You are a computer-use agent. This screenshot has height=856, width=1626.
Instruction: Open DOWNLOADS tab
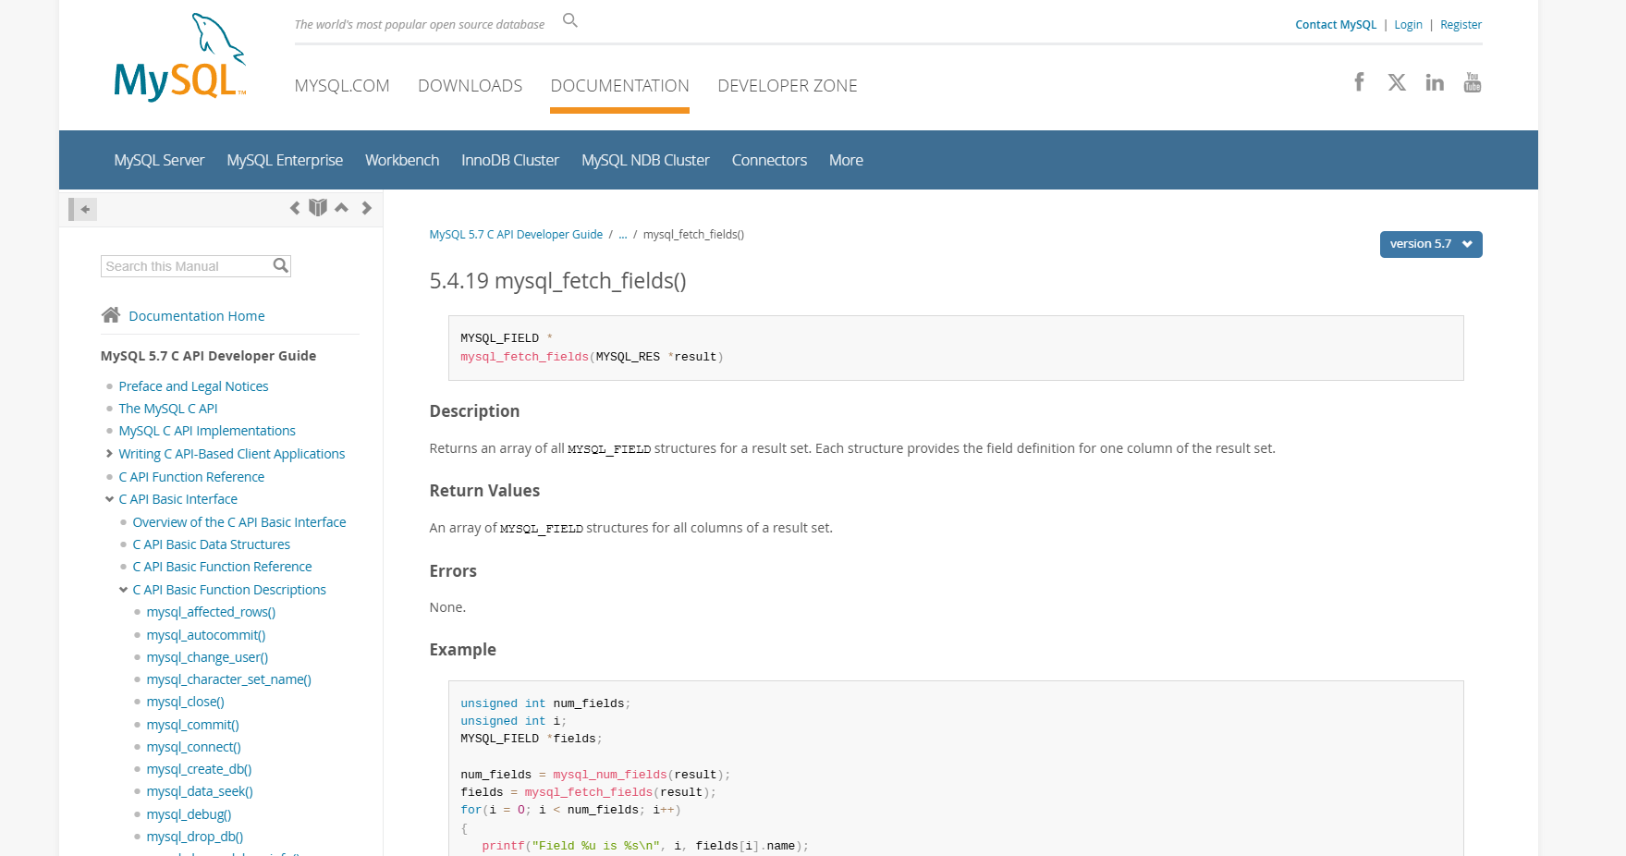pyautogui.click(x=471, y=86)
